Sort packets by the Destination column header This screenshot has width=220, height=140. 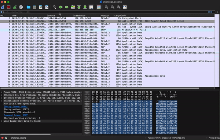tap(87, 15)
